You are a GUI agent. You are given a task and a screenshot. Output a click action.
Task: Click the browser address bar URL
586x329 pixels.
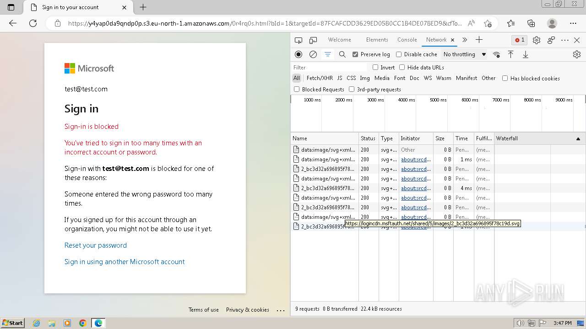click(x=265, y=23)
